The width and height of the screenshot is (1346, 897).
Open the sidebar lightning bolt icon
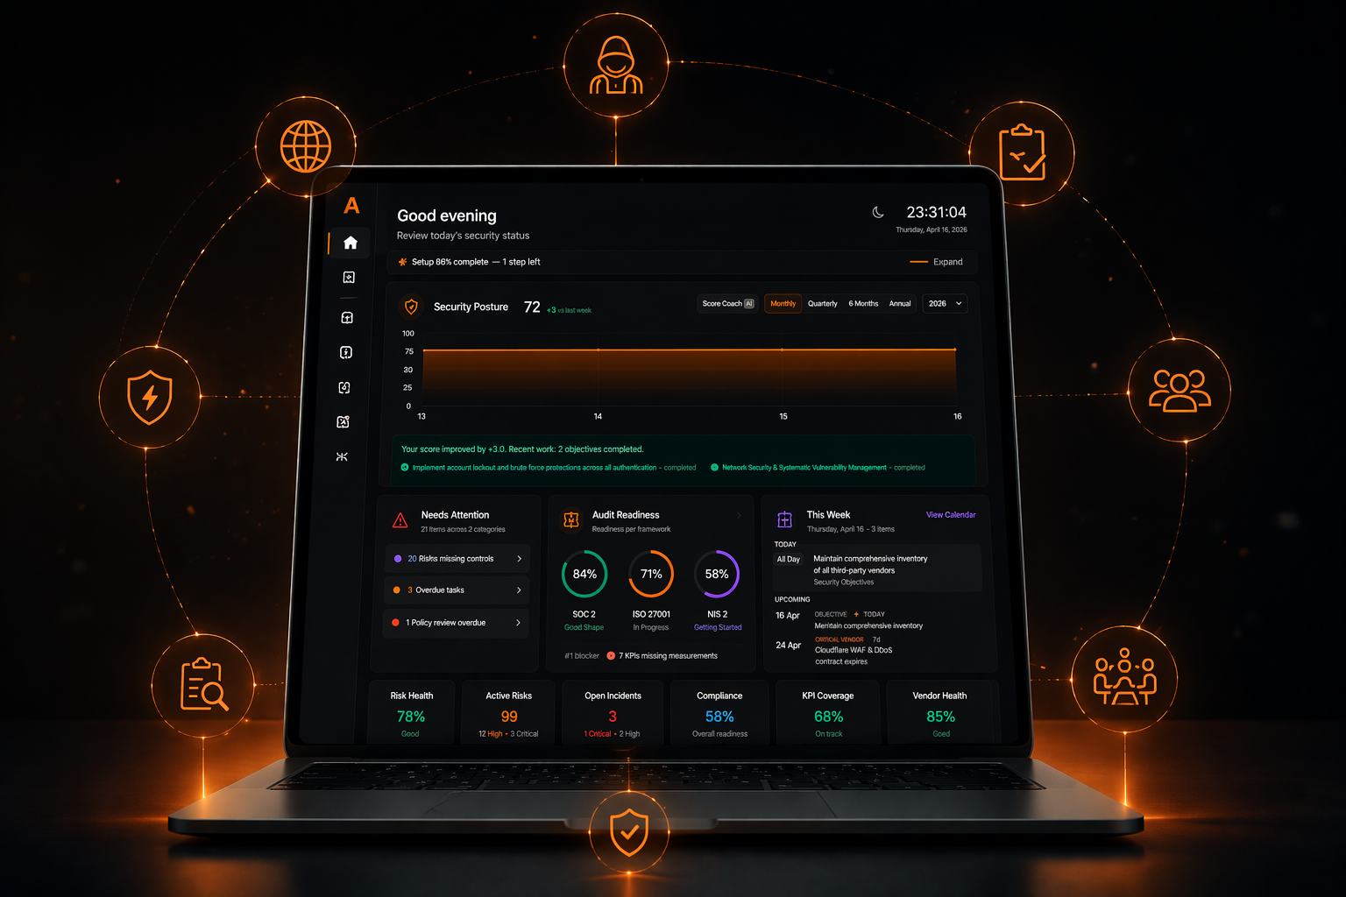pyautogui.click(x=346, y=352)
